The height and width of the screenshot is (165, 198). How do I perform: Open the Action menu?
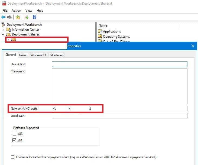click(x=16, y=11)
